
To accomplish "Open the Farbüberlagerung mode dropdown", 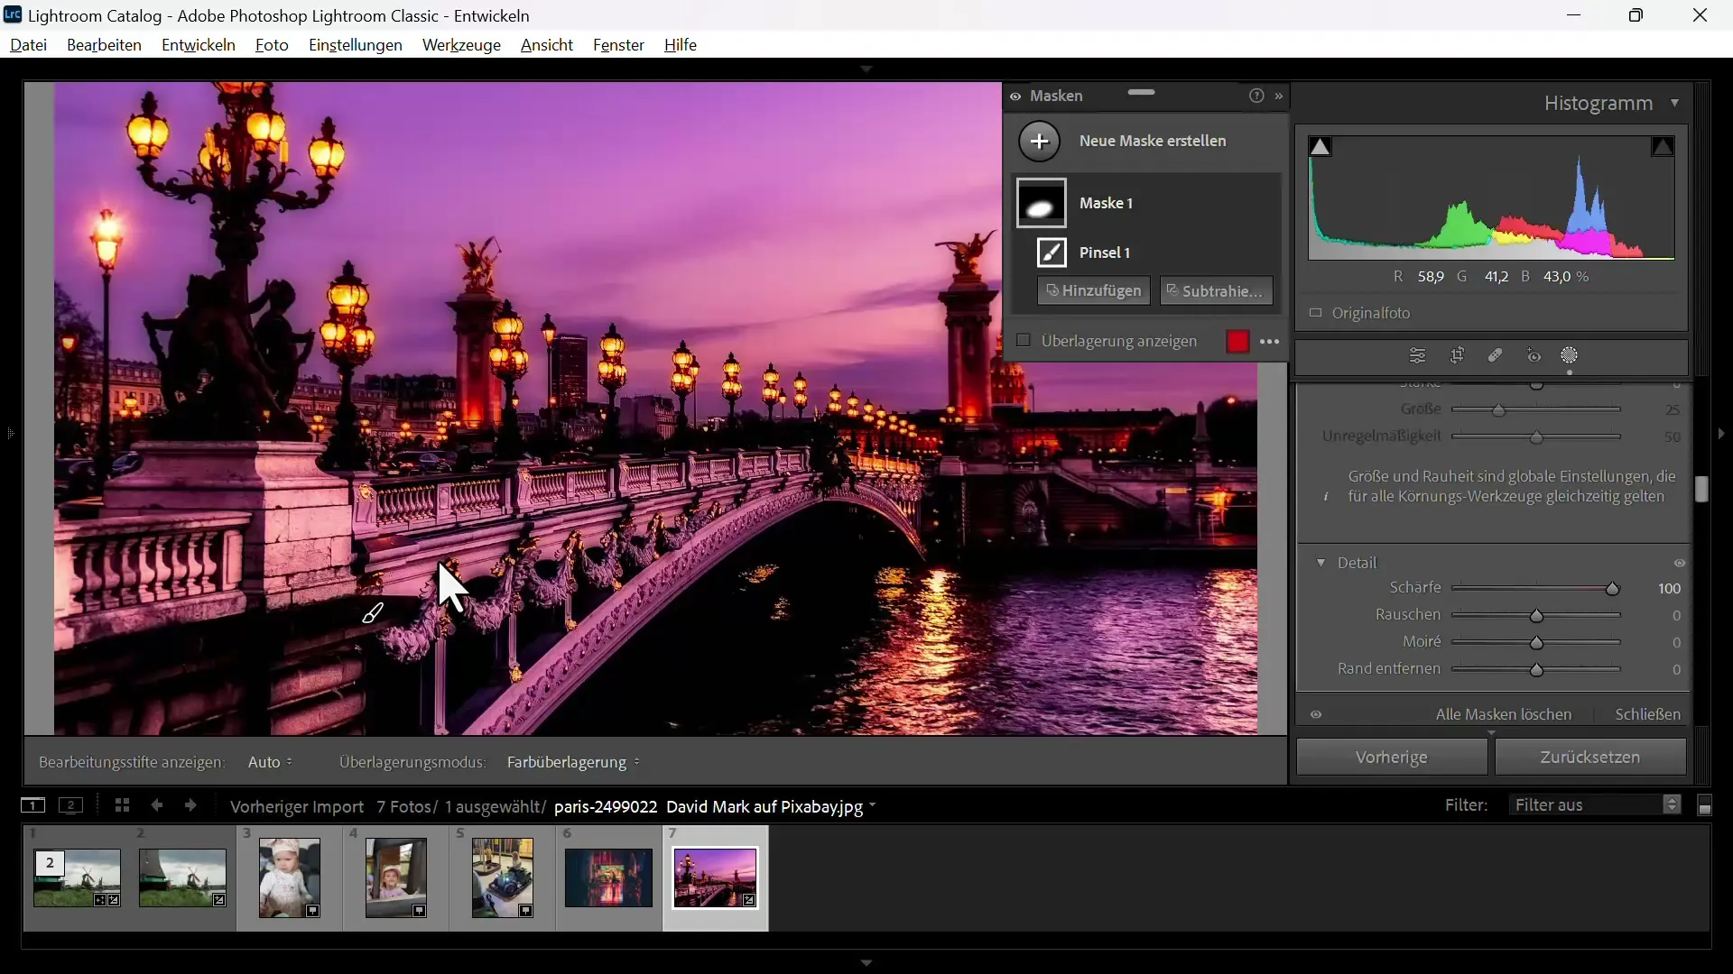I will click(x=574, y=762).
